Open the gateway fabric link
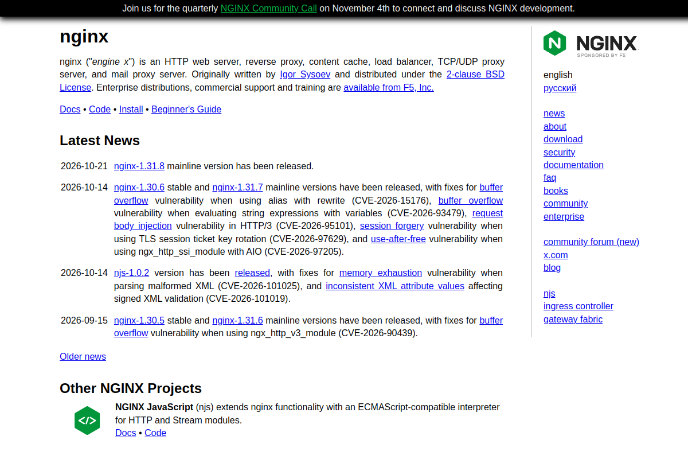The height and width of the screenshot is (459, 688). coord(573,319)
